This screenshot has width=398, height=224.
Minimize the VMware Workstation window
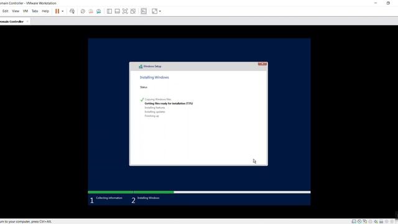[x=376, y=3]
